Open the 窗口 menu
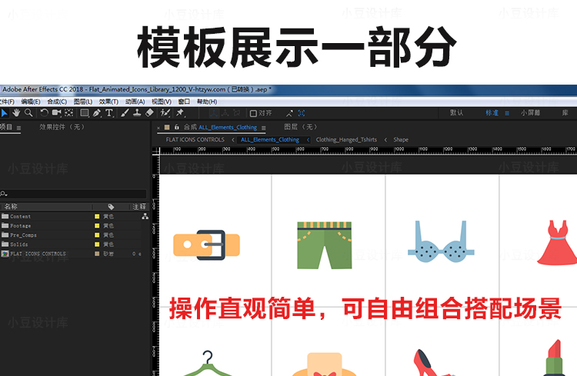Image resolution: width=577 pixels, height=376 pixels. click(184, 101)
